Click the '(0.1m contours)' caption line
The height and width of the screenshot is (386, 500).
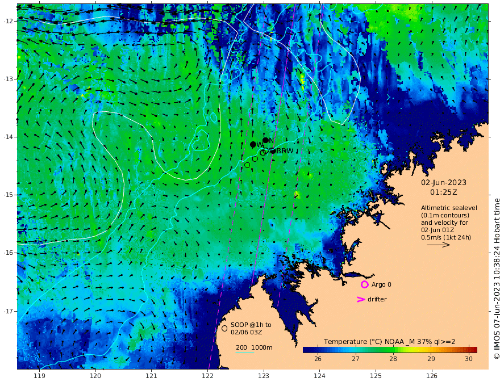click(445, 215)
